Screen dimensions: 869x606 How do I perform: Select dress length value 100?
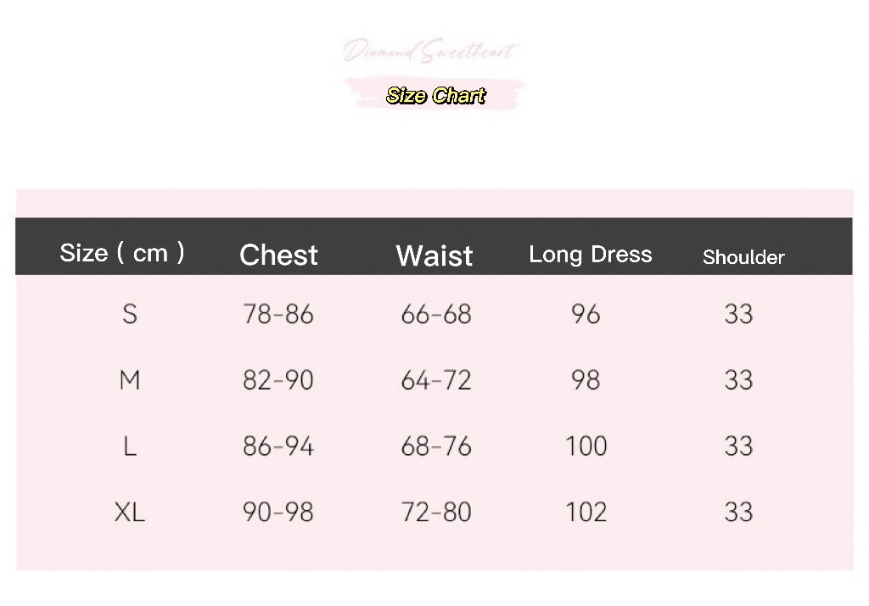[586, 446]
